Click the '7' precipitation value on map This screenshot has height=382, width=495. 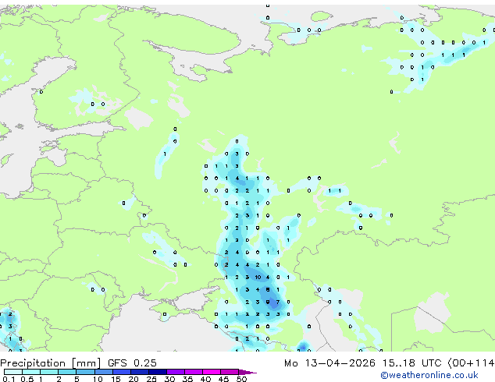278,302
